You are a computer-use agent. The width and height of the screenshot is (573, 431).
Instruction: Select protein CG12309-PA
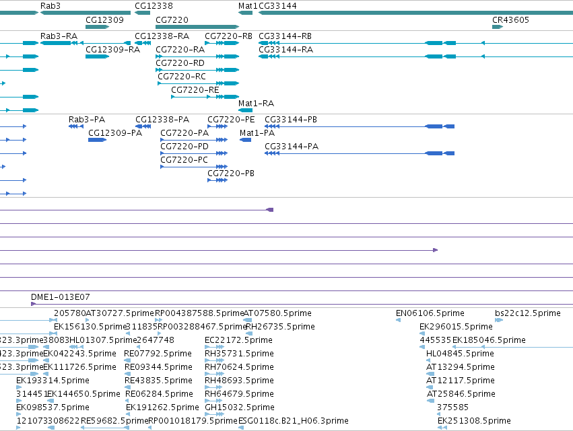point(115,133)
